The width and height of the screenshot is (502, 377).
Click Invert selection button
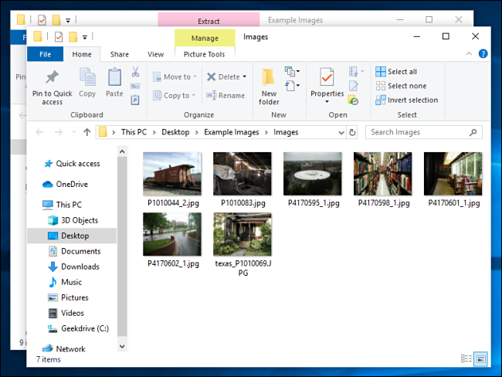406,100
